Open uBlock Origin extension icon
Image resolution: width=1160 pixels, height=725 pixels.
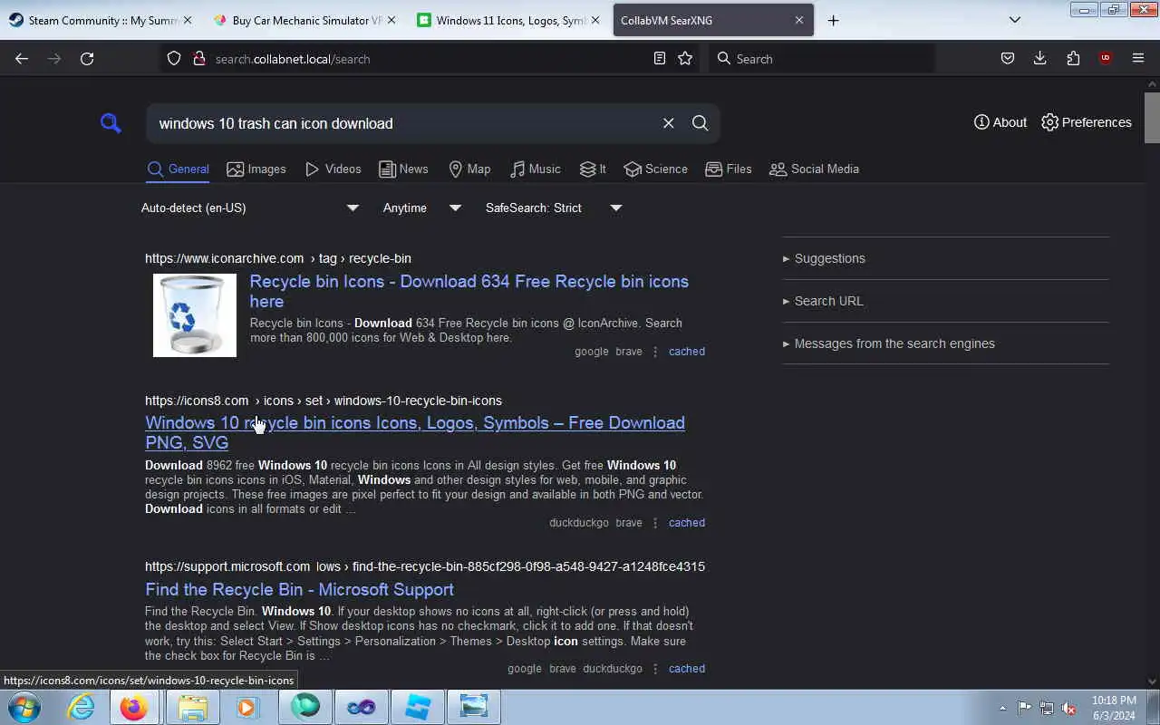point(1105,58)
